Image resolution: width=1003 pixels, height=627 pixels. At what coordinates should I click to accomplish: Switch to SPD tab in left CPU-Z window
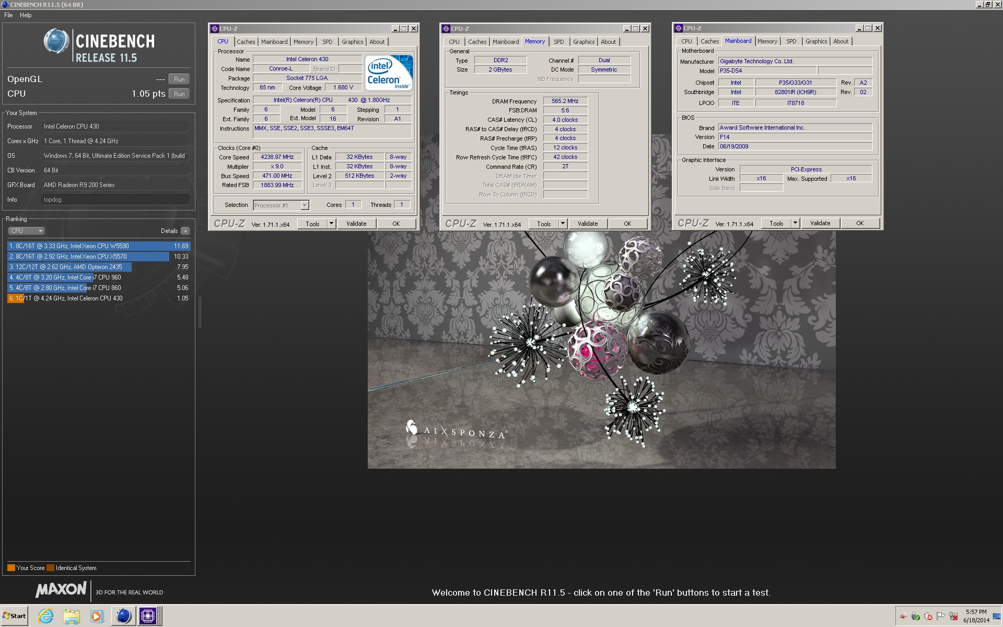coord(328,42)
